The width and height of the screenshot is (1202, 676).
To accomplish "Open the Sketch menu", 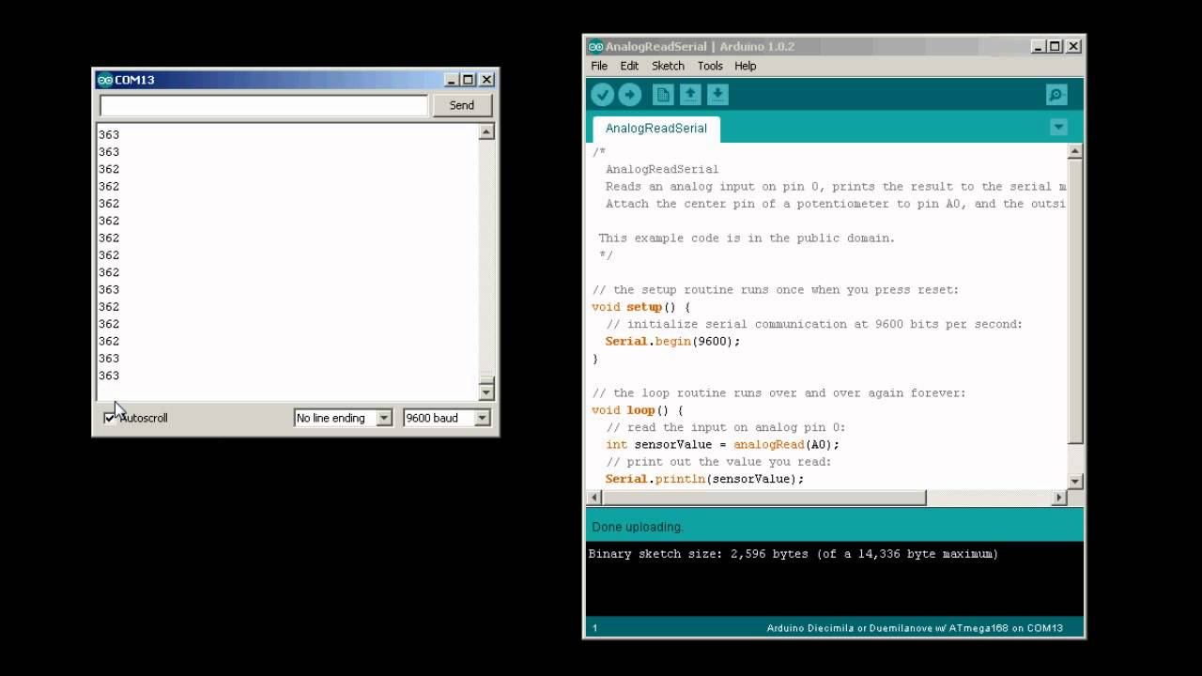I will [x=668, y=66].
